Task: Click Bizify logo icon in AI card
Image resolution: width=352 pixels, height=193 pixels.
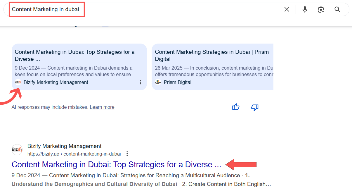Action: [18, 82]
